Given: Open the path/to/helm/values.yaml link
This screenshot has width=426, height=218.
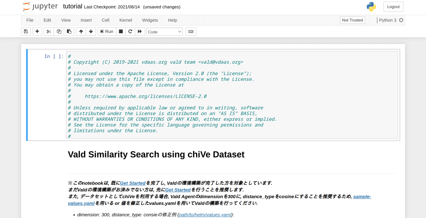Looking at the screenshot, I should tap(205, 214).
